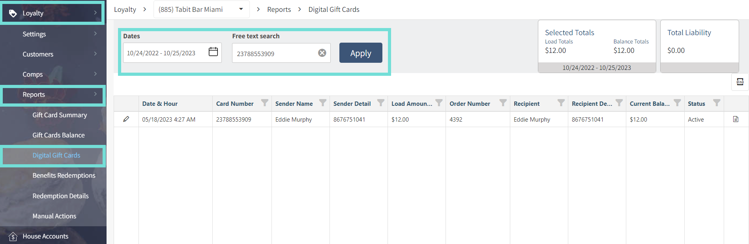The width and height of the screenshot is (749, 244).
Task: Open the Redemption Details report
Action: 60,196
